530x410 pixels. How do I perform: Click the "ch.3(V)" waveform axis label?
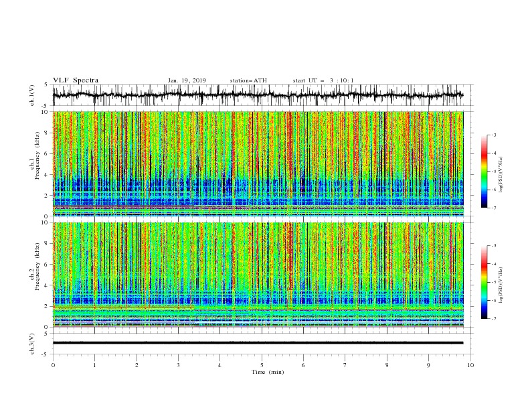[x=32, y=344]
